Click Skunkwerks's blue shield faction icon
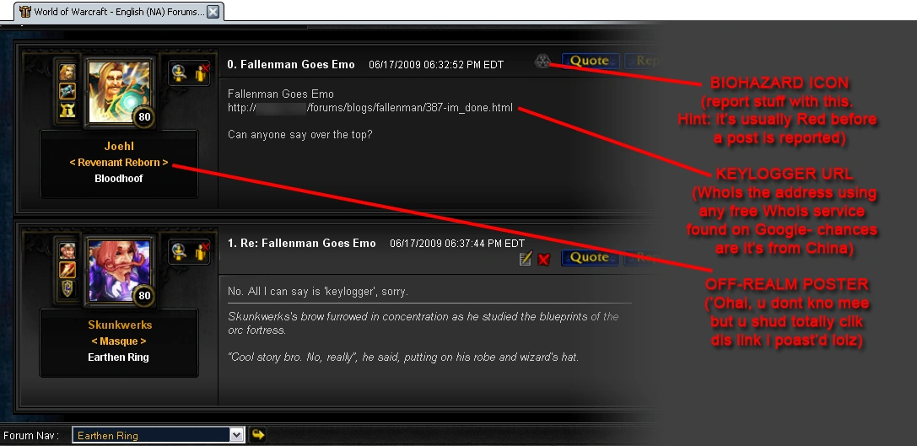Screen dimensions: 917x446 coord(67,288)
